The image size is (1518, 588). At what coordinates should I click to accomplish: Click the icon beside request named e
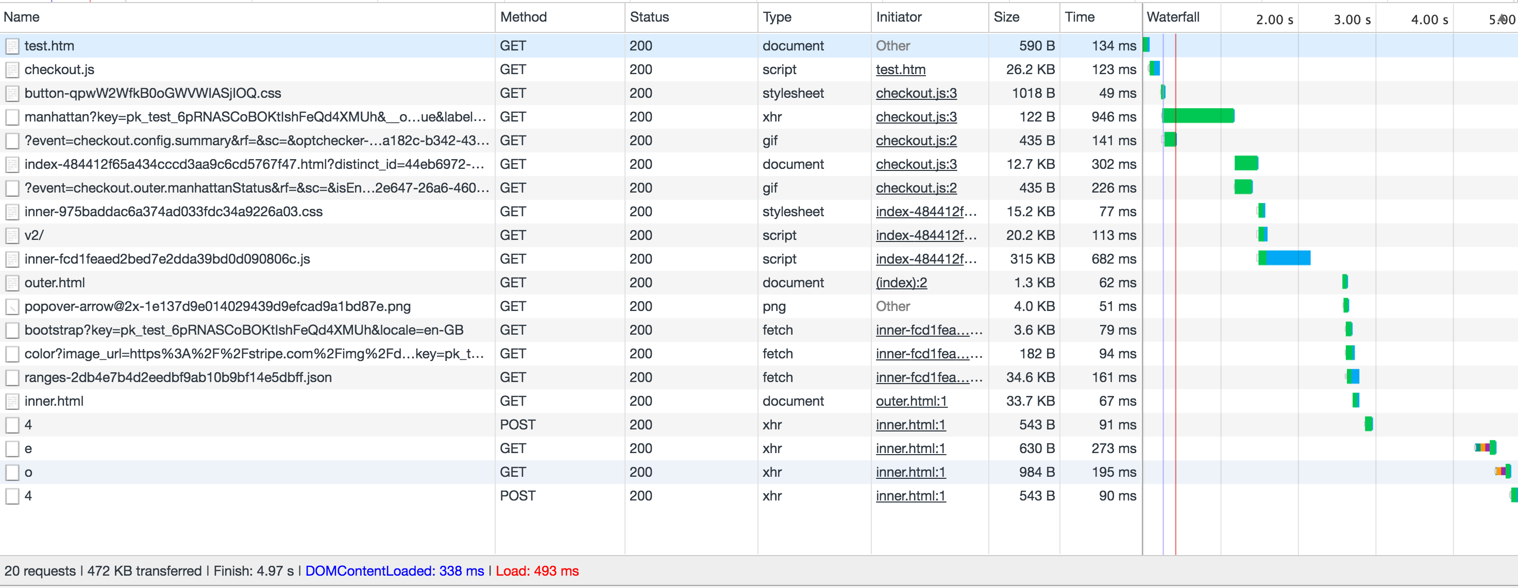(12, 448)
